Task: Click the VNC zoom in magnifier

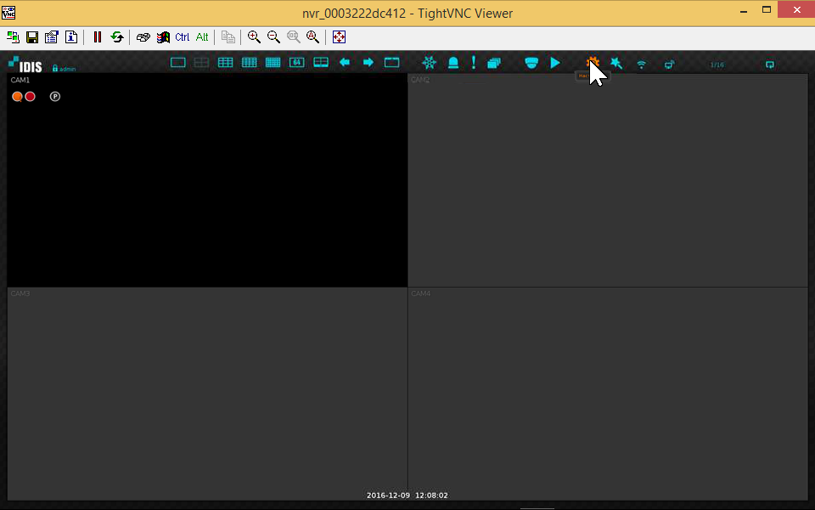Action: click(x=254, y=36)
